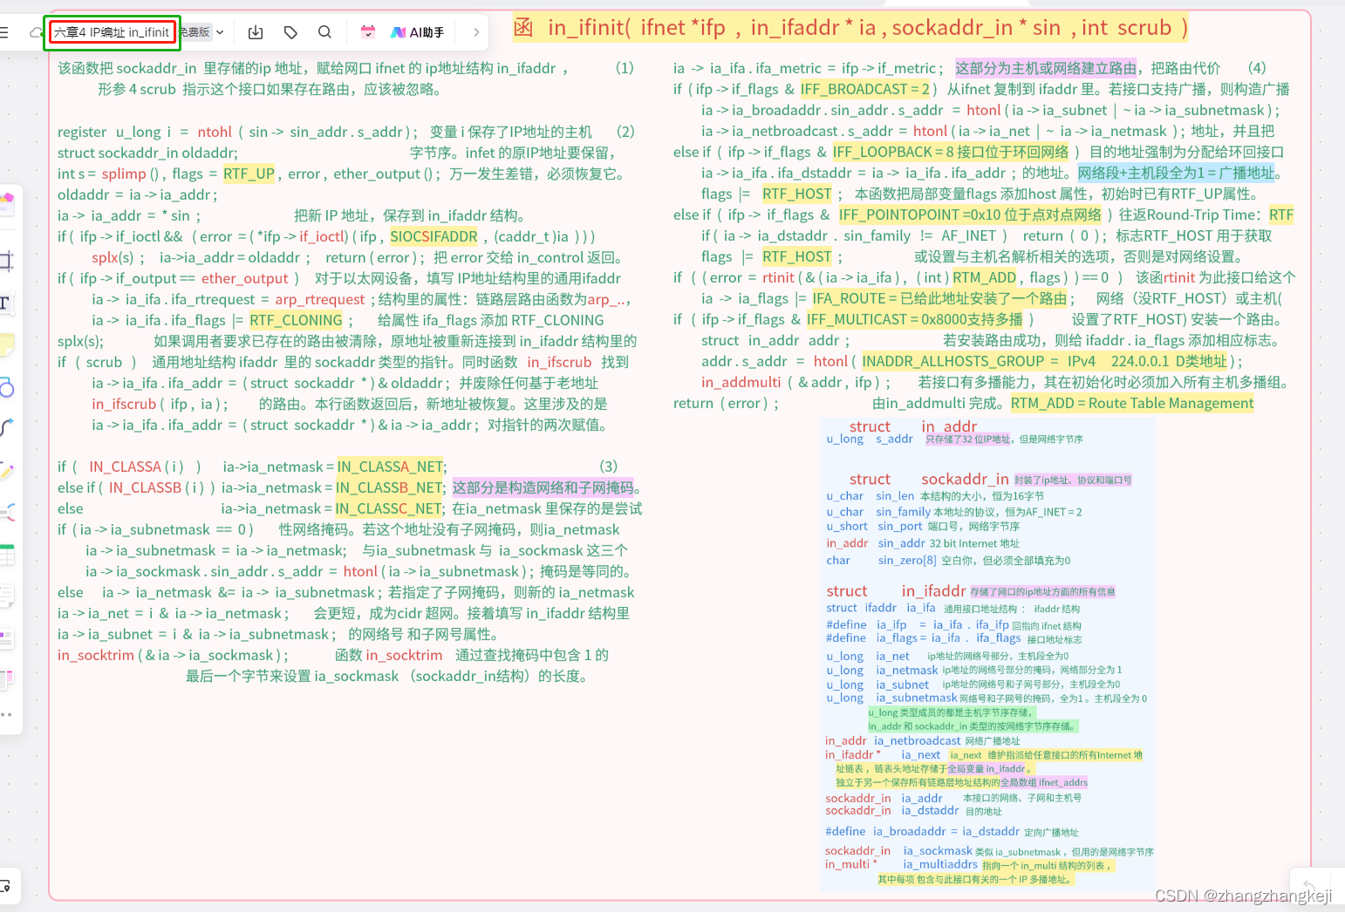Select the red arp_rtrequest text

(x=320, y=299)
